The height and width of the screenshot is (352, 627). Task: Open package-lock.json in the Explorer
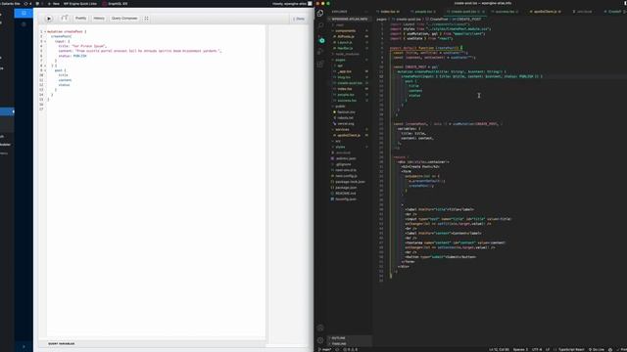point(350,182)
